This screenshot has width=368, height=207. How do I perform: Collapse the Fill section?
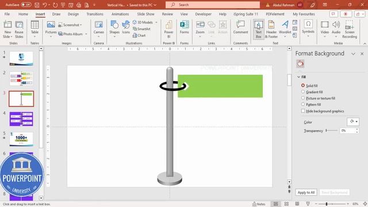[x=298, y=77]
